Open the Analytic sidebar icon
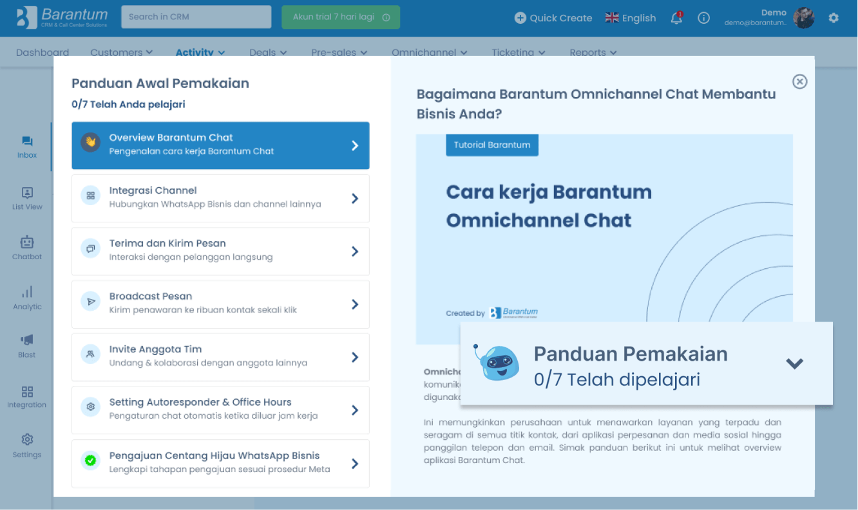This screenshot has height=510, width=858. [x=27, y=292]
